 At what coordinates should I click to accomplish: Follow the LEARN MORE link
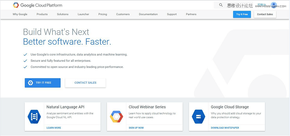point(54,128)
